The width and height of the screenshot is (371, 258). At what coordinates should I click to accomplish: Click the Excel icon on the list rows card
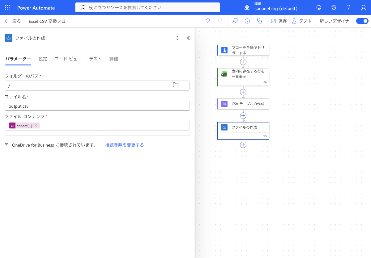point(224,73)
